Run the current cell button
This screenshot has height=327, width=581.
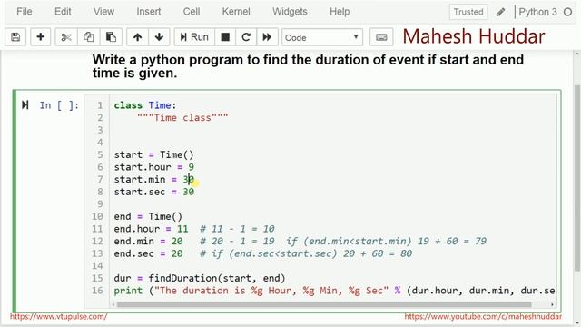pos(194,37)
